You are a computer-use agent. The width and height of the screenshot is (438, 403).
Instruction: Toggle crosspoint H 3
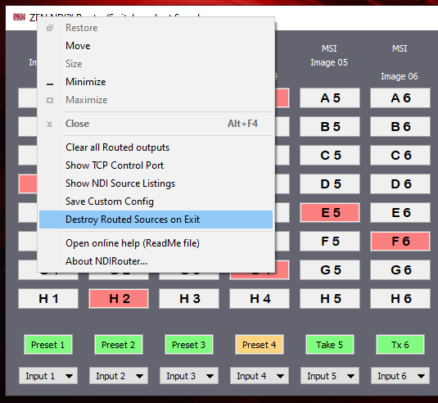189,299
